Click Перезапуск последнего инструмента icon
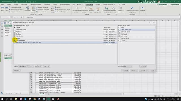181x101 pixels. click(x=132, y=10)
